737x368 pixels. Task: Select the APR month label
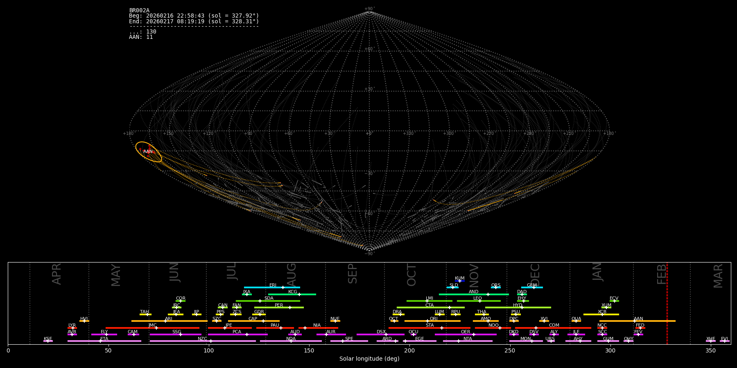57,274
